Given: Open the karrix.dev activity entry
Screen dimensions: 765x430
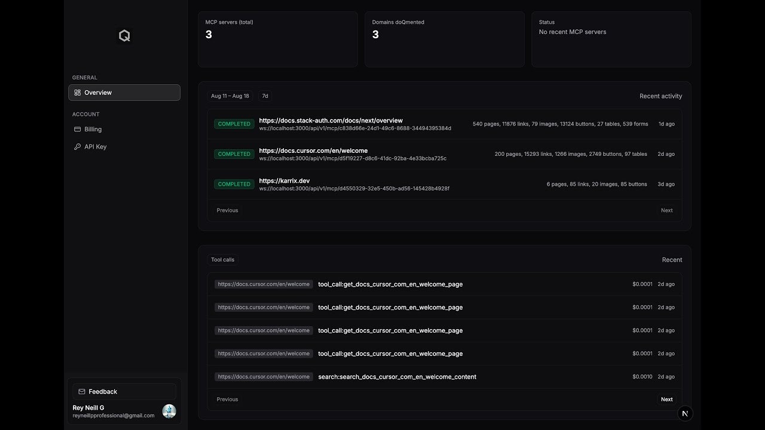Looking at the screenshot, I should pyautogui.click(x=284, y=181).
